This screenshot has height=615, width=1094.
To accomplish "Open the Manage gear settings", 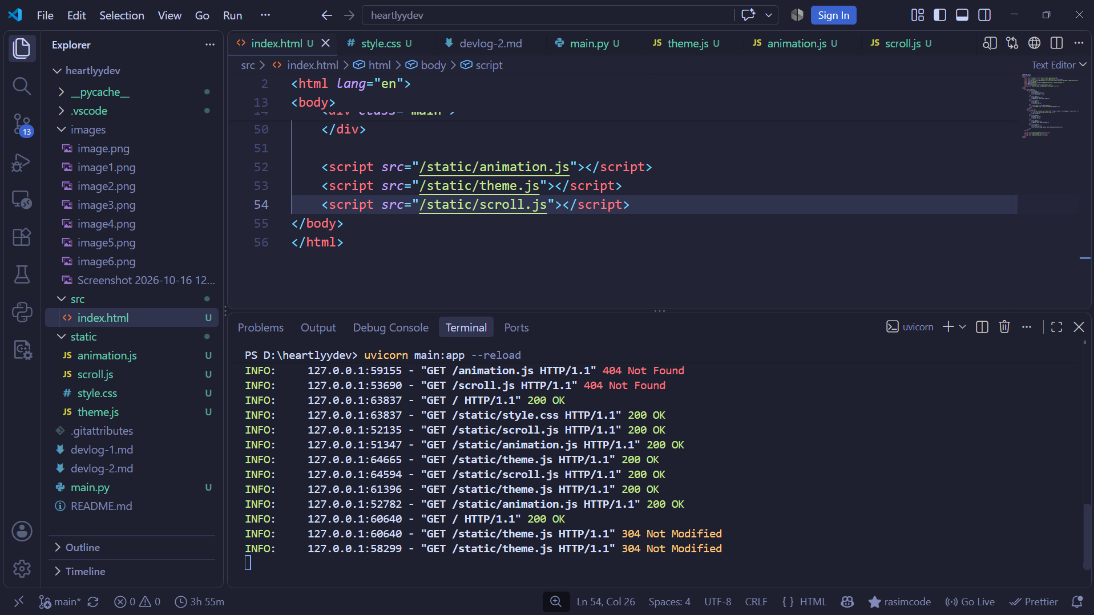I will (x=22, y=568).
